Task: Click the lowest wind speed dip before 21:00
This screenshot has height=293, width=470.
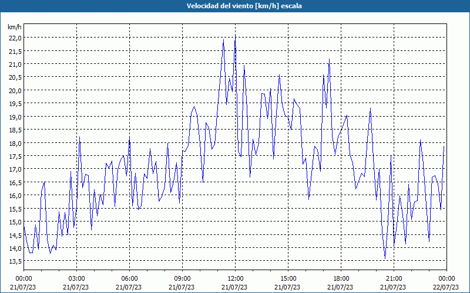Action: (x=385, y=258)
